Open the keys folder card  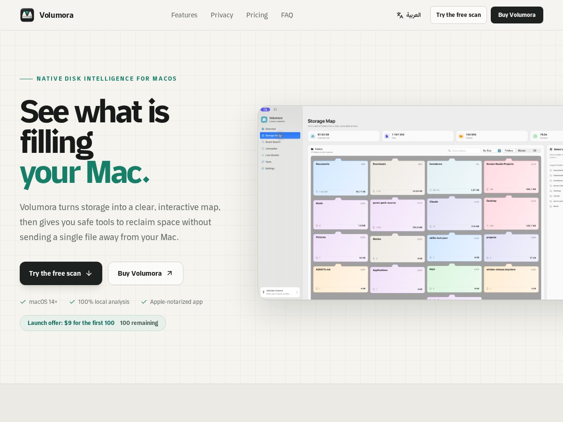(x=454, y=278)
